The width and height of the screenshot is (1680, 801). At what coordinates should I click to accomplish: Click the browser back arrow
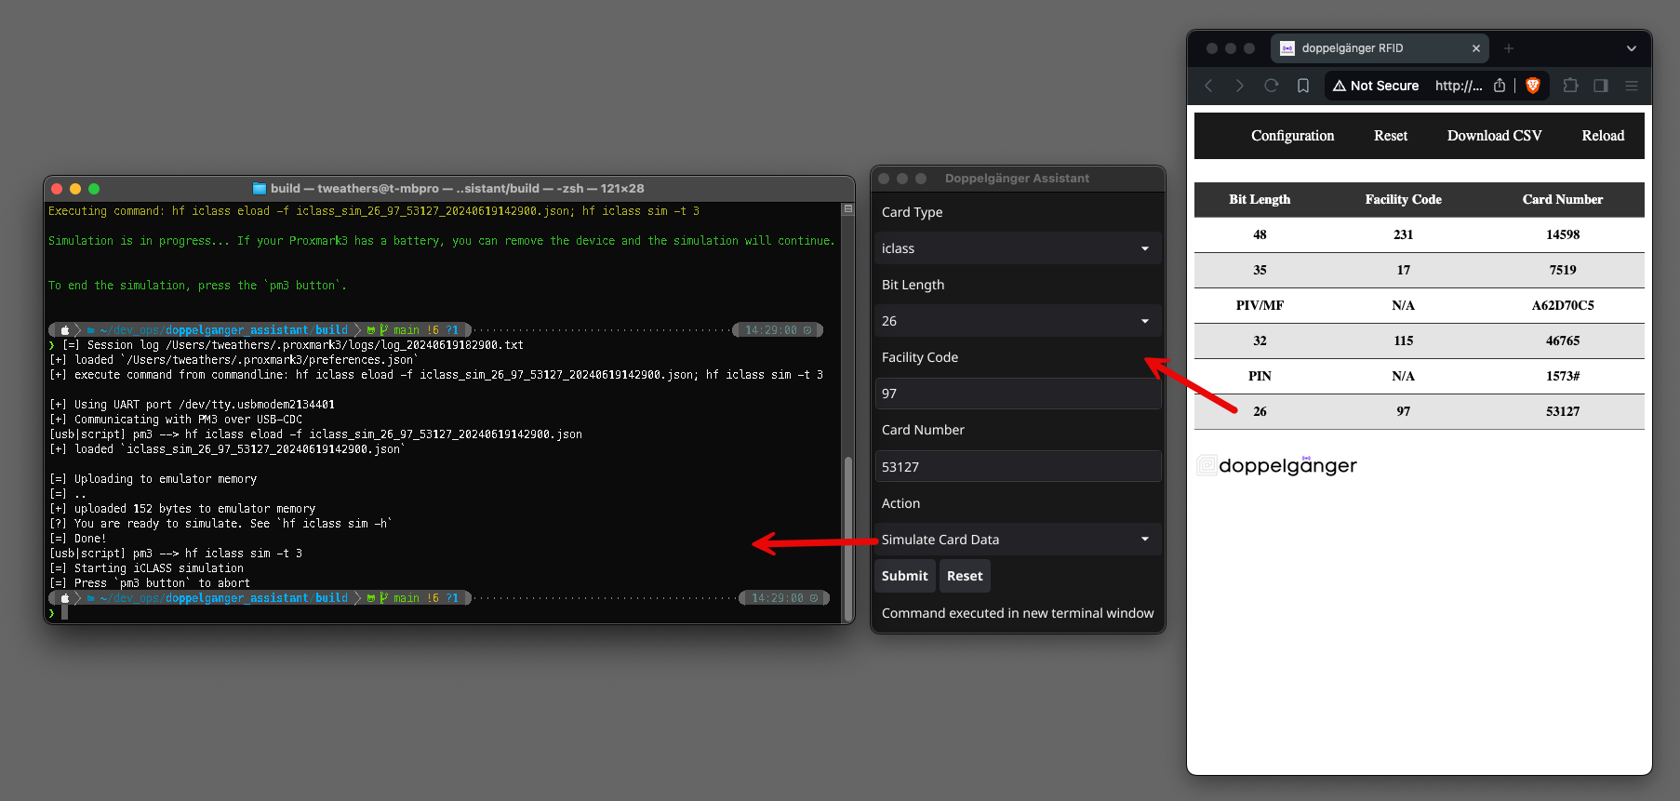(x=1208, y=86)
